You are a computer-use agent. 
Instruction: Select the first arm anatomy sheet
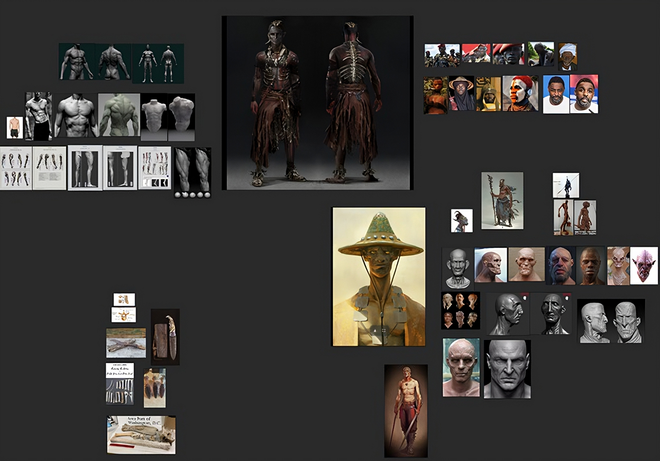click(16, 168)
